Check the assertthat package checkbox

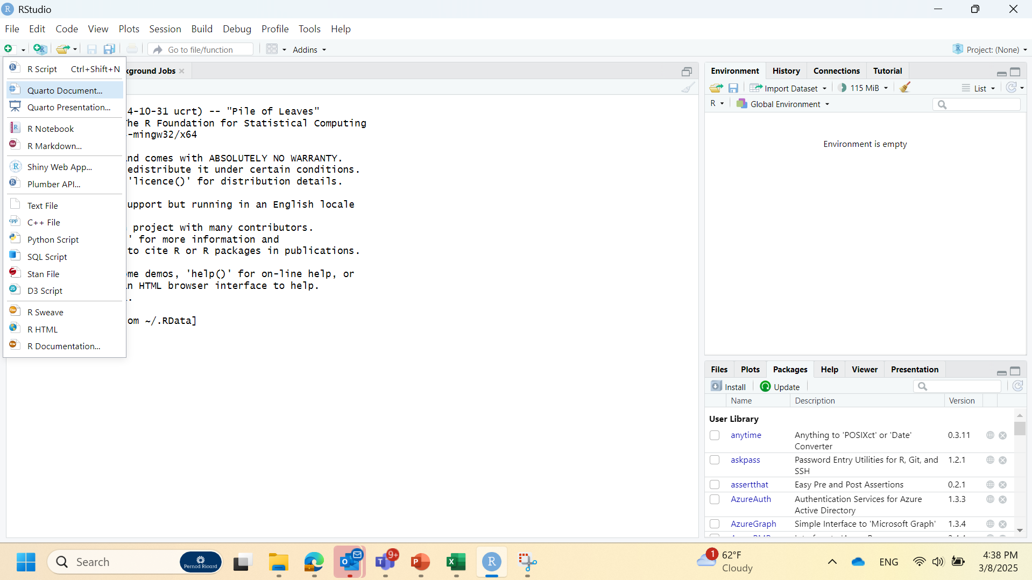point(715,485)
